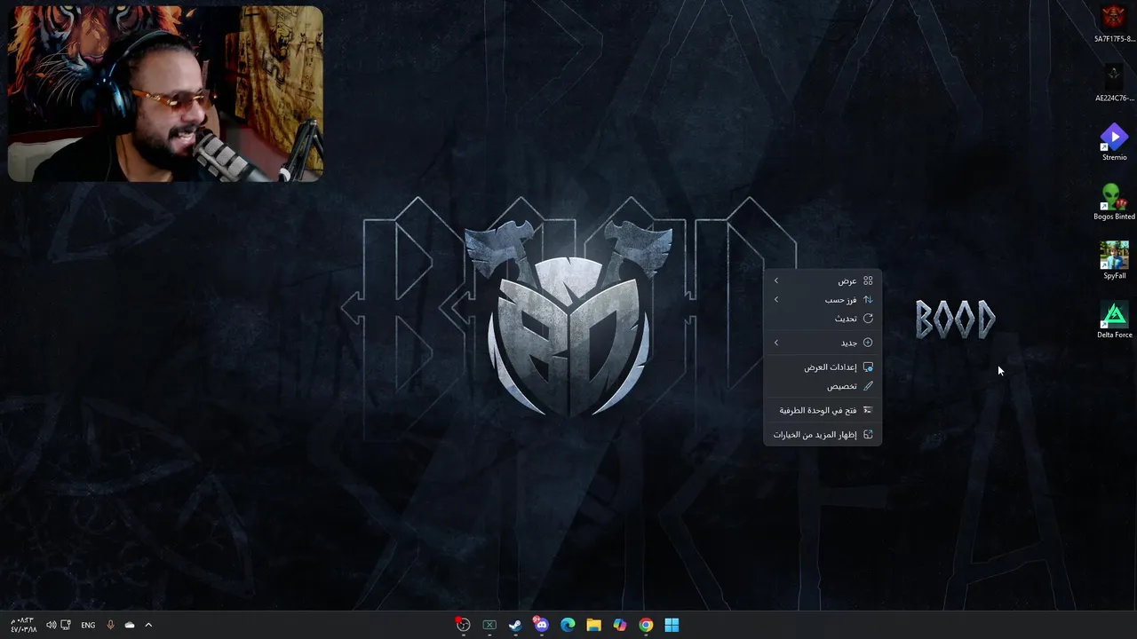Viewport: 1137px width, 639px height.
Task: Open the taskbar clock and date
Action: 23,625
